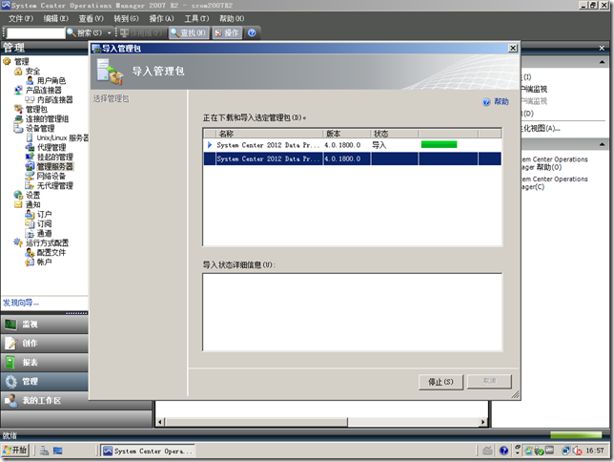Click the import dialog resize grip
Viewport: 614px width, 462px height.
point(515,394)
